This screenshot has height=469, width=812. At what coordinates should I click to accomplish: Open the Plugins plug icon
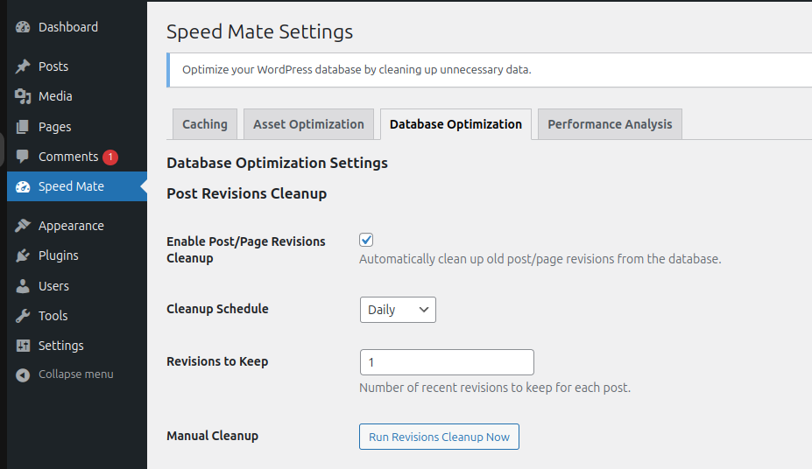pos(23,255)
